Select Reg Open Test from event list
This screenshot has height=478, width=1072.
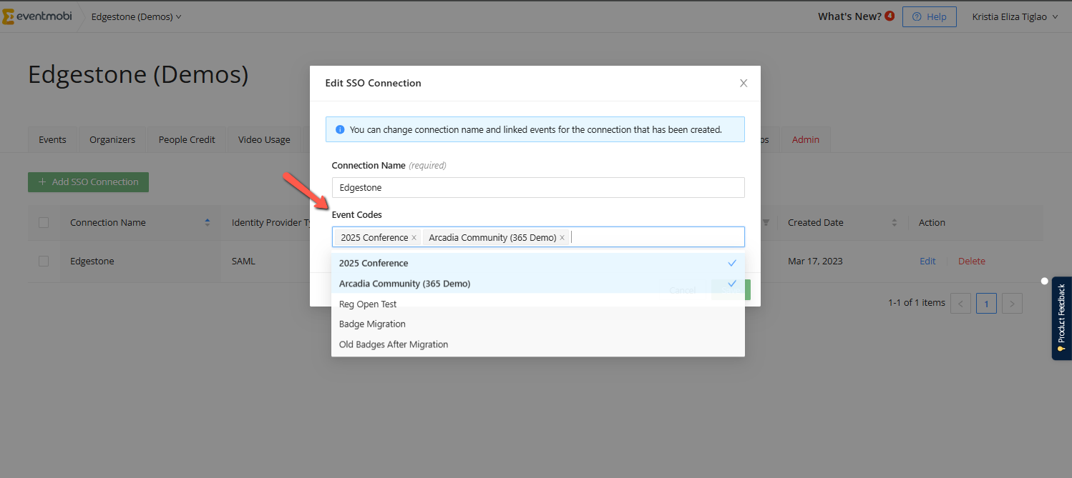click(368, 304)
